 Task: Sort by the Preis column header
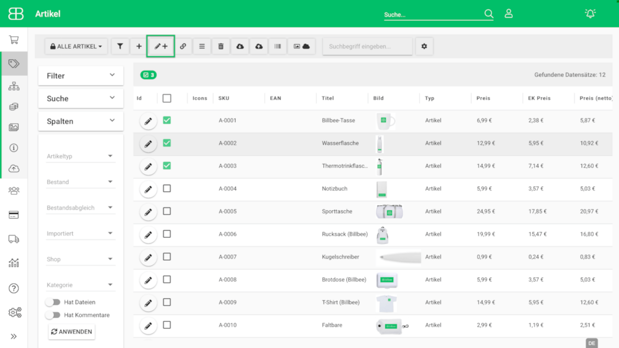[483, 98]
